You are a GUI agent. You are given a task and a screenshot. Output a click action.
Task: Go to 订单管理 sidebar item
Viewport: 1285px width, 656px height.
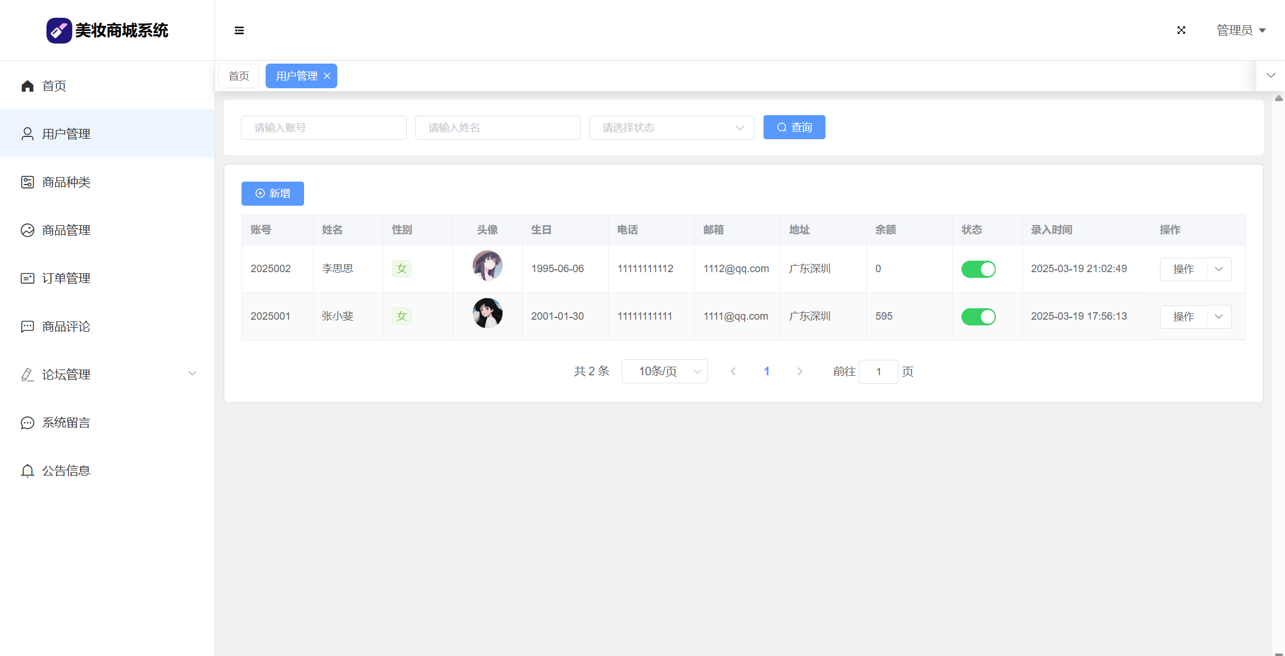pos(66,278)
